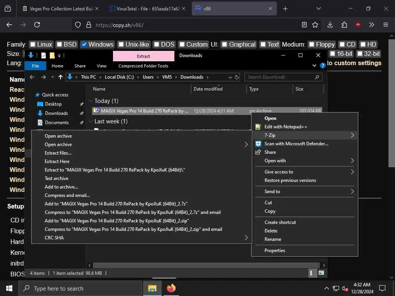Open the Windows Start menu
The width and height of the screenshot is (395, 296).
click(x=9, y=288)
